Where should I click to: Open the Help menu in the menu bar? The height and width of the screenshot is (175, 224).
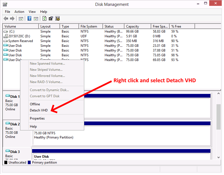[x=44, y=12]
